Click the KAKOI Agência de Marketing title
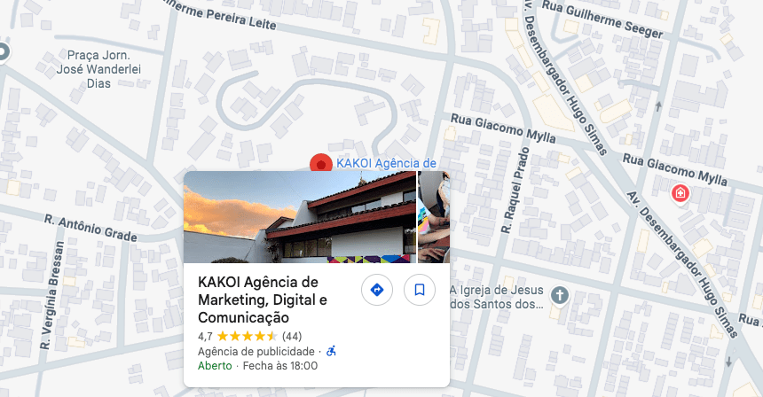 [x=263, y=300]
